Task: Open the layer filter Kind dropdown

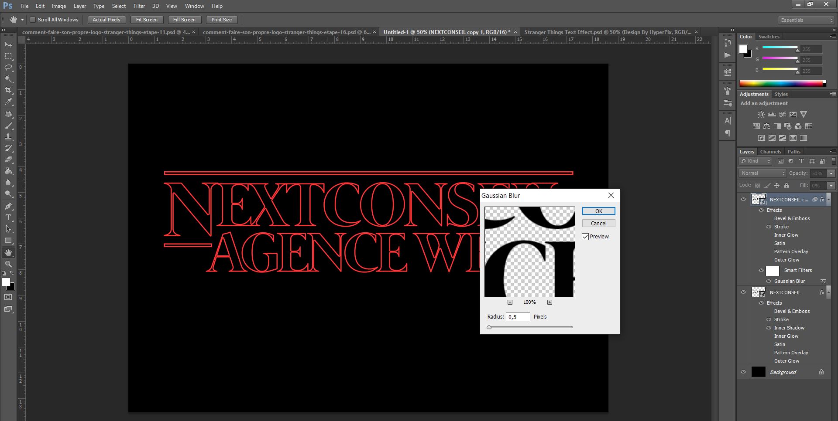Action: (x=756, y=161)
